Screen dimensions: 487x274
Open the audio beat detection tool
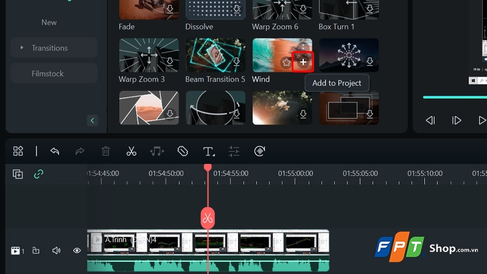tap(157, 151)
